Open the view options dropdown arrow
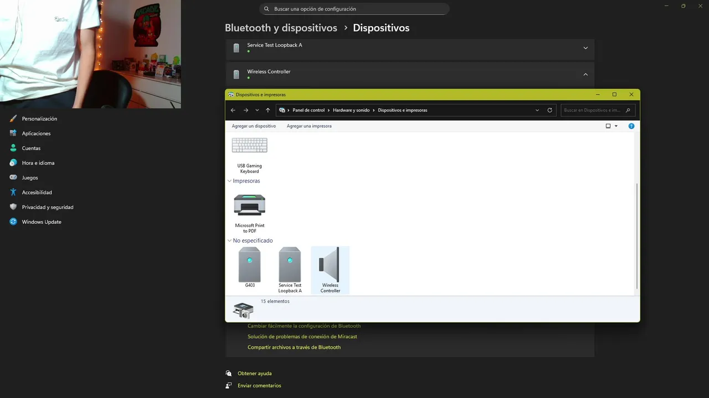Image resolution: width=709 pixels, height=398 pixels. pos(616,126)
